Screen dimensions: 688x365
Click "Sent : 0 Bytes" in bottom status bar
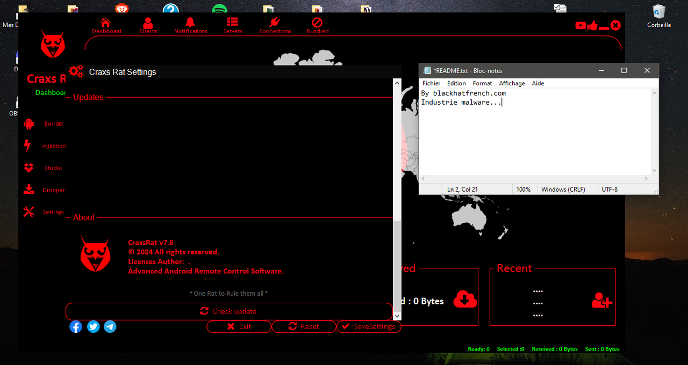point(602,349)
